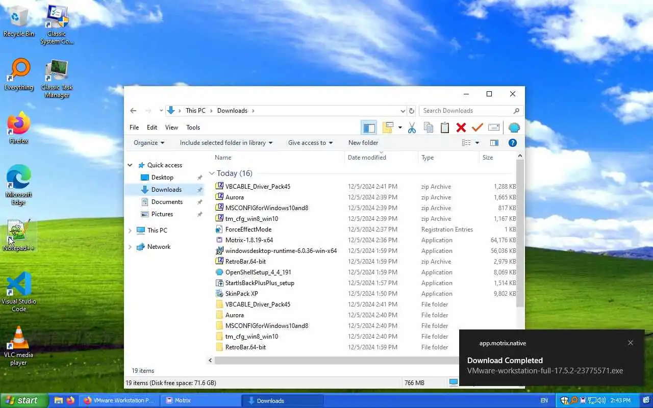Open Classic Explorer settings shell icon
653x408 pixels.
[514, 127]
